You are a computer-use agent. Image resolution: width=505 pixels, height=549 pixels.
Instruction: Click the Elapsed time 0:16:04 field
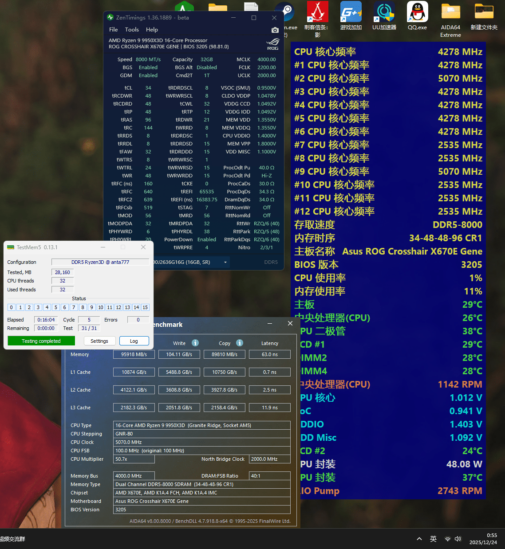pyautogui.click(x=46, y=320)
